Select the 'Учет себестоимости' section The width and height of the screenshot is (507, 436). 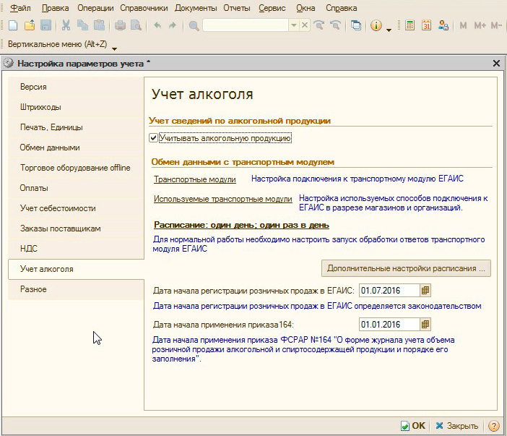click(x=58, y=208)
